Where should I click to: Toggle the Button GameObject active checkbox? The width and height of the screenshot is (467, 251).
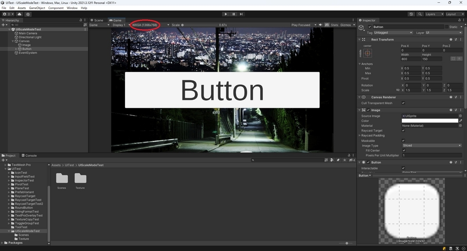[x=369, y=27]
